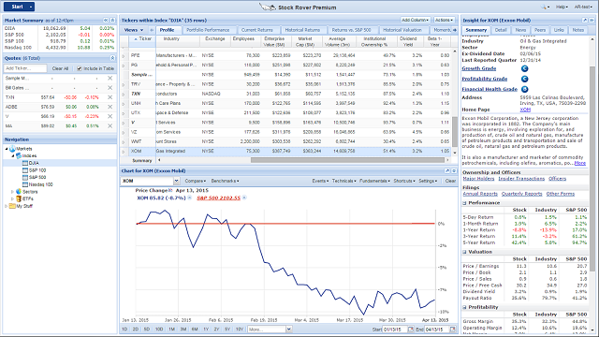Click the Growth Grade C badge
Screen dimensions: 599x337
524,68
